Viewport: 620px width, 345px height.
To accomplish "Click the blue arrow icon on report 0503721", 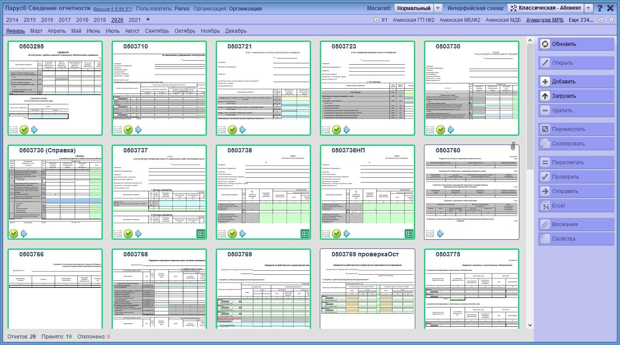I will point(243,130).
